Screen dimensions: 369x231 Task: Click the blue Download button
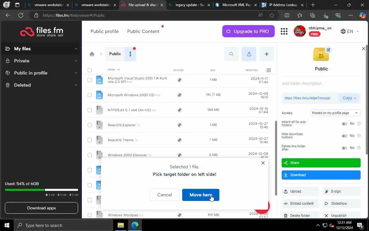[321, 175]
